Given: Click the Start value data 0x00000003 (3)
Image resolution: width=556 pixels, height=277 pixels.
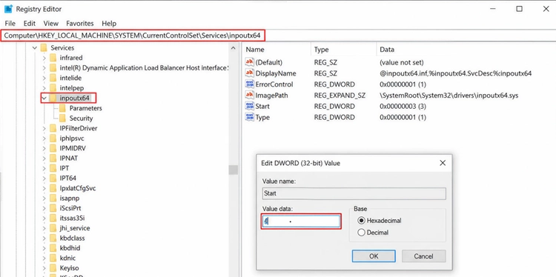Looking at the screenshot, I should 403,106.
